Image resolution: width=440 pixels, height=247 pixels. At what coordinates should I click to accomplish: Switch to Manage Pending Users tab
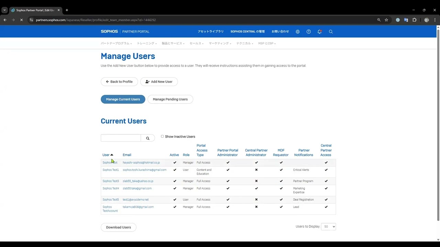click(x=170, y=99)
